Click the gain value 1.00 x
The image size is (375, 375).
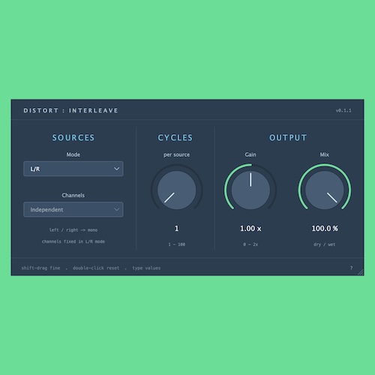(x=250, y=228)
